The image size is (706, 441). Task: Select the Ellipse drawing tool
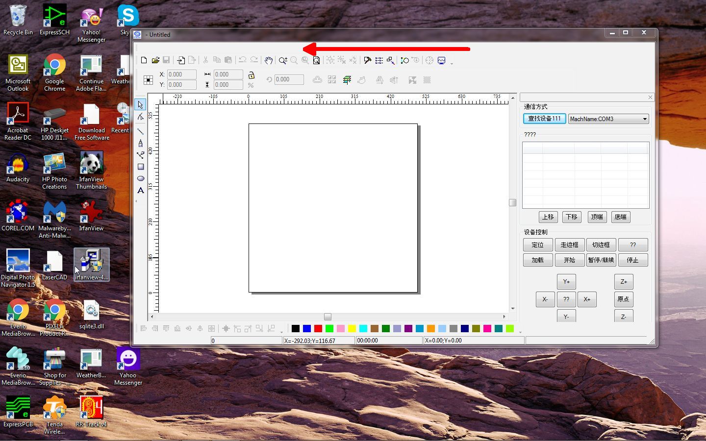pos(141,179)
